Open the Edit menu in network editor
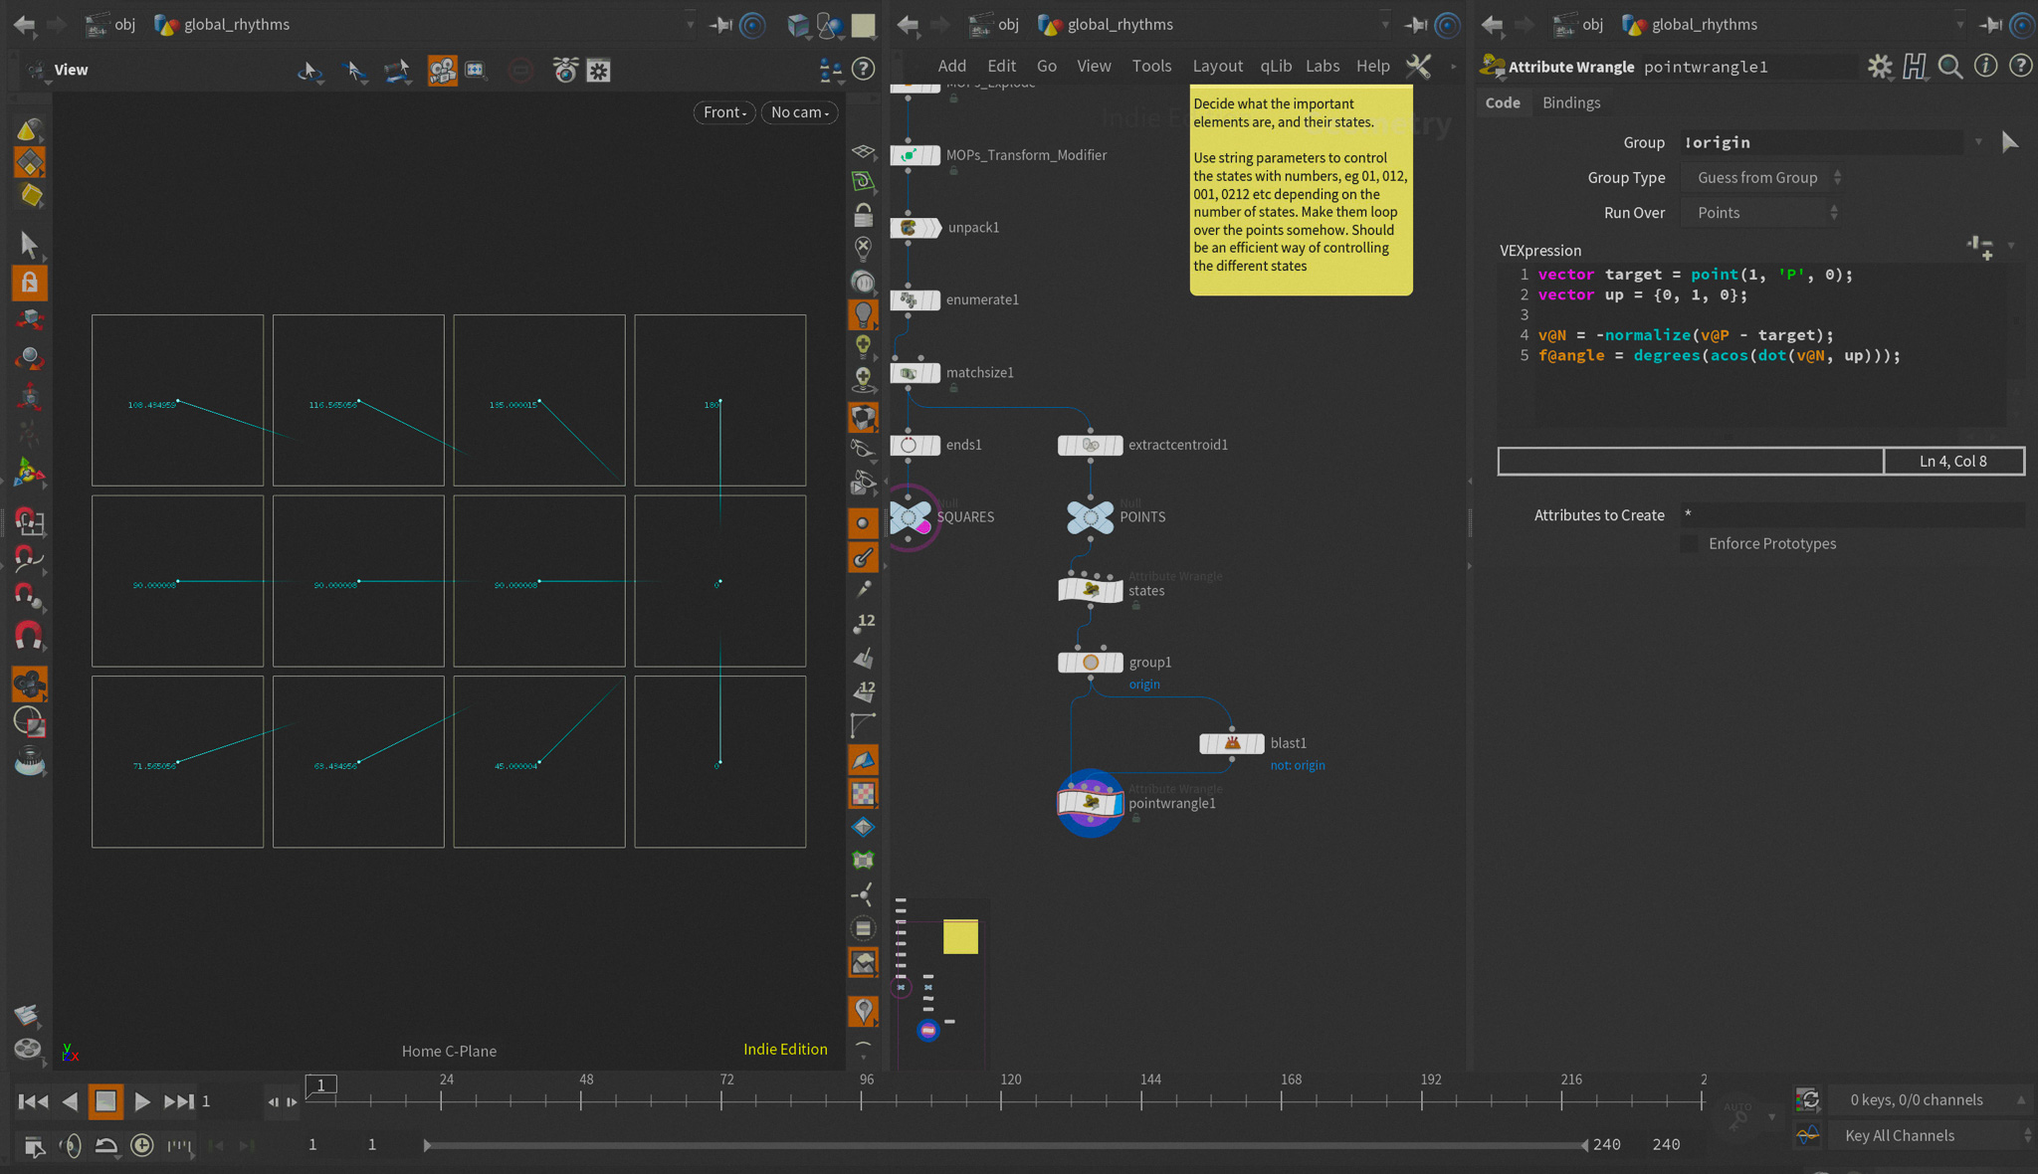 [x=1002, y=66]
